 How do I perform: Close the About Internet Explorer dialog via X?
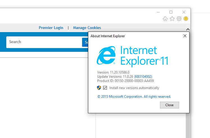(x=185, y=36)
